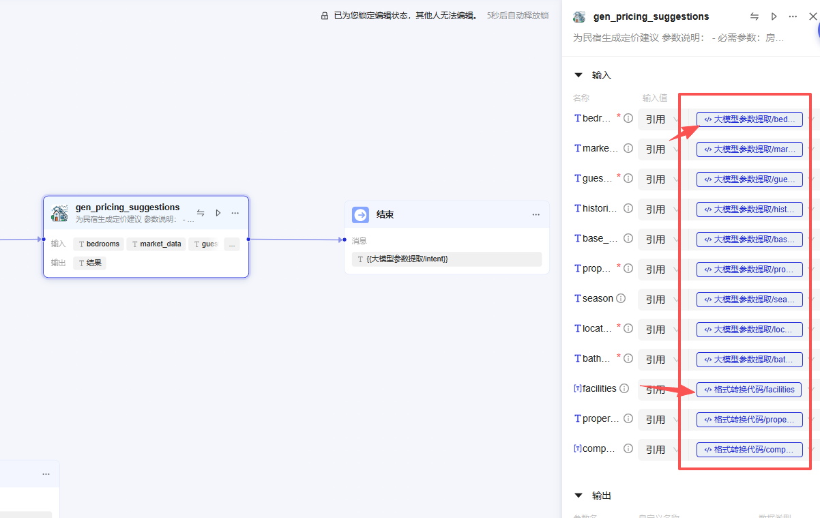Close the gen_pricing_suggestions side panel

(813, 16)
